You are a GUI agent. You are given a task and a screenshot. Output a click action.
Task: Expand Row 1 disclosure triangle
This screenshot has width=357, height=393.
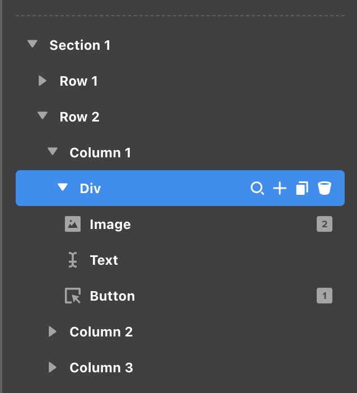point(43,81)
